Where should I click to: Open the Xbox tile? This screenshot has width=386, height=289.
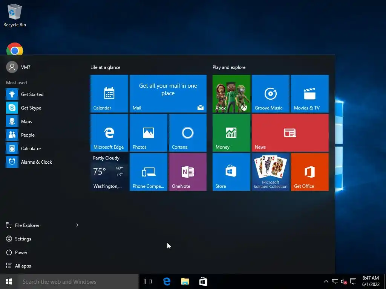(x=231, y=94)
